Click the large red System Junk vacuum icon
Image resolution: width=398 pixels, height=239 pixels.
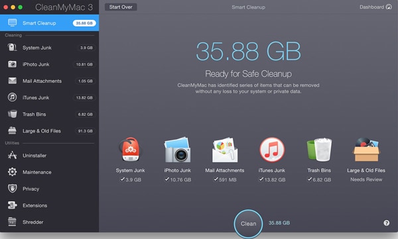tap(130, 150)
